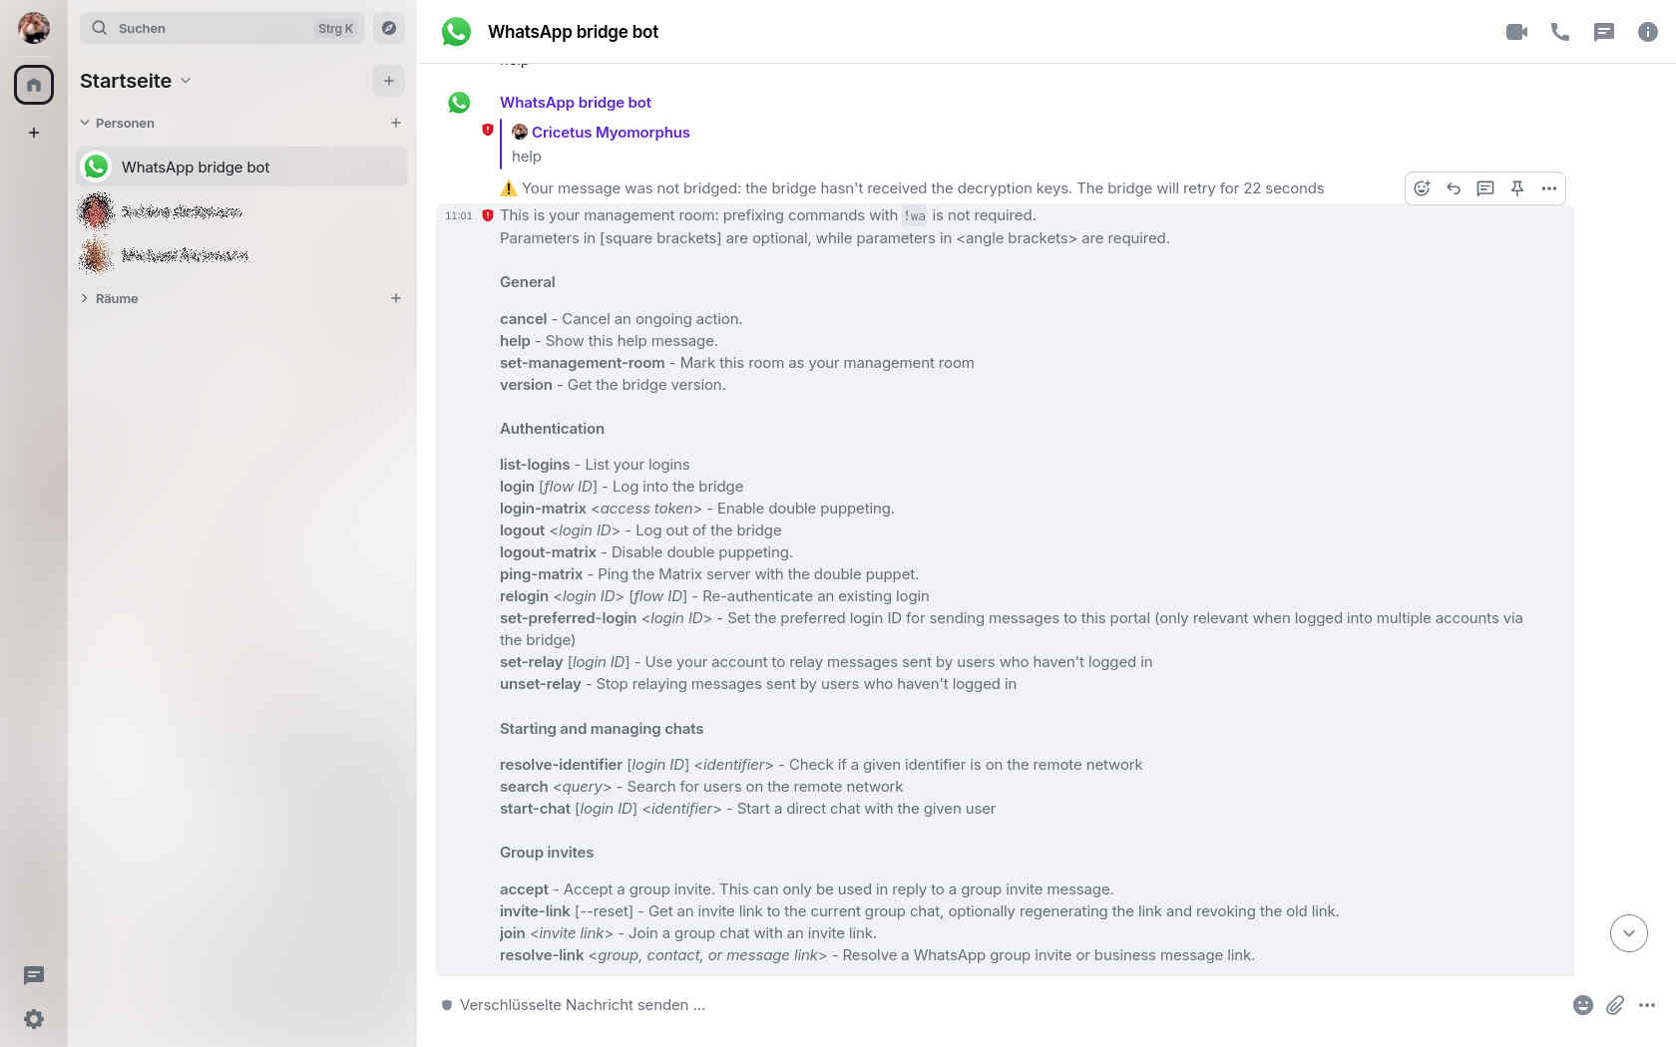This screenshot has width=1676, height=1047.
Task: Pin the hovered message
Action: coord(1517,188)
